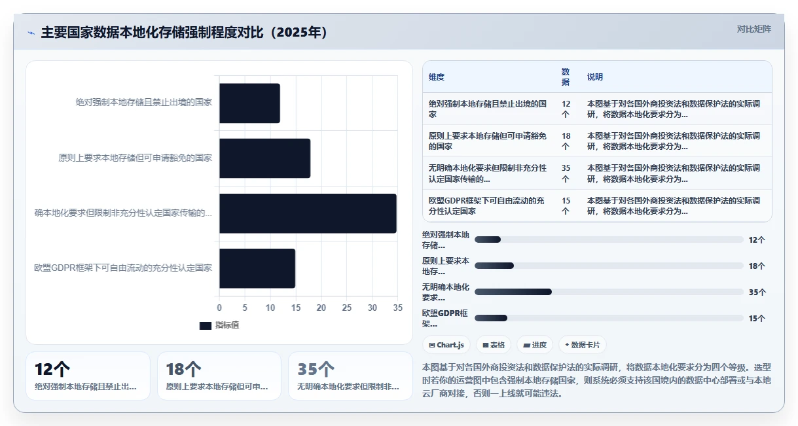Click table cell 绝对强制本地存储且禁止出境的国家
The height and width of the screenshot is (426, 798).
(x=488, y=109)
